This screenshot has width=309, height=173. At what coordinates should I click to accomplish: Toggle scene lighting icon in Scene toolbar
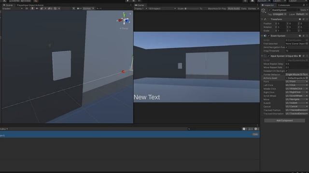pyautogui.click(x=32, y=9)
